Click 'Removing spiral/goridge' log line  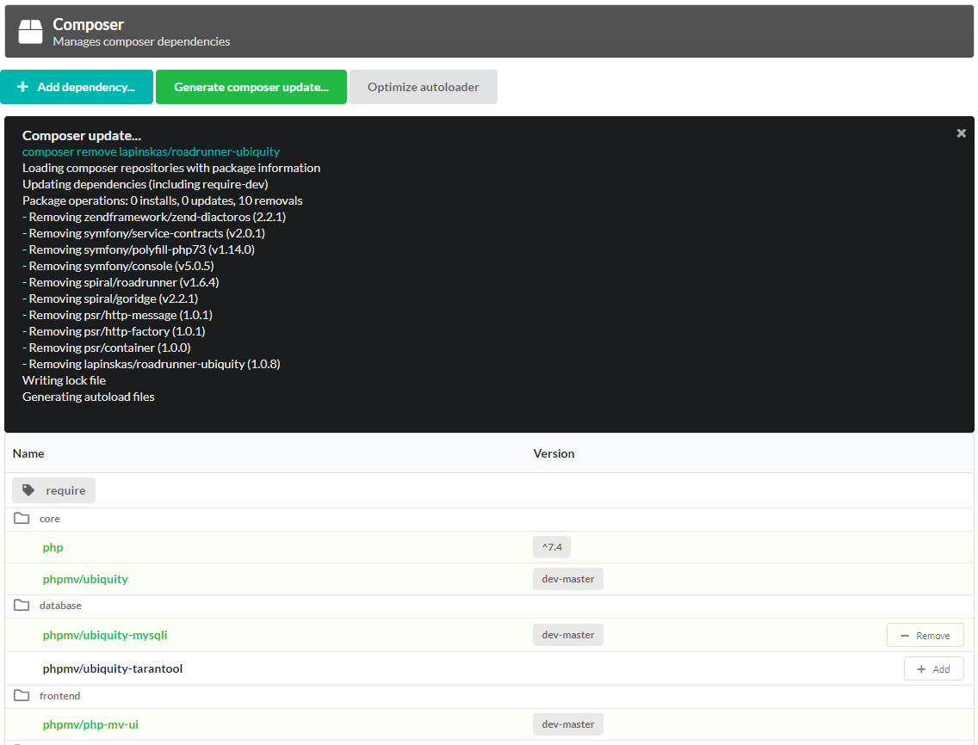coord(110,299)
